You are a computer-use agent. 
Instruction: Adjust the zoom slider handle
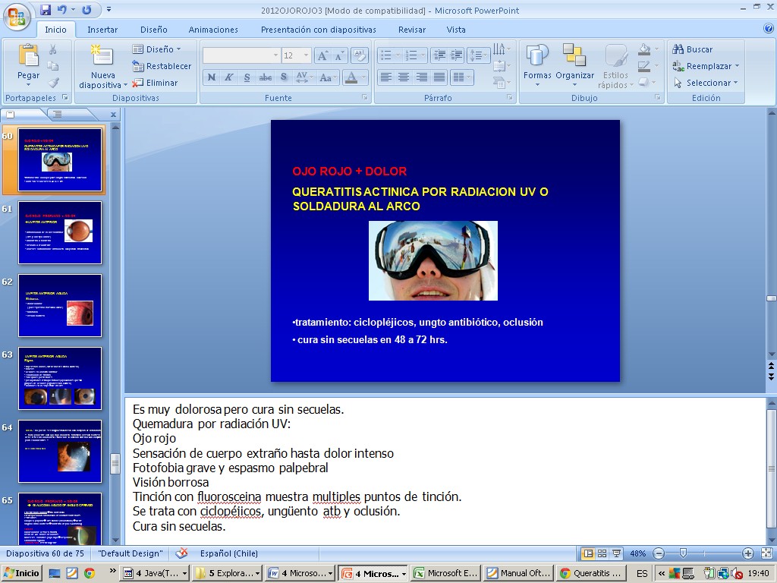click(684, 553)
